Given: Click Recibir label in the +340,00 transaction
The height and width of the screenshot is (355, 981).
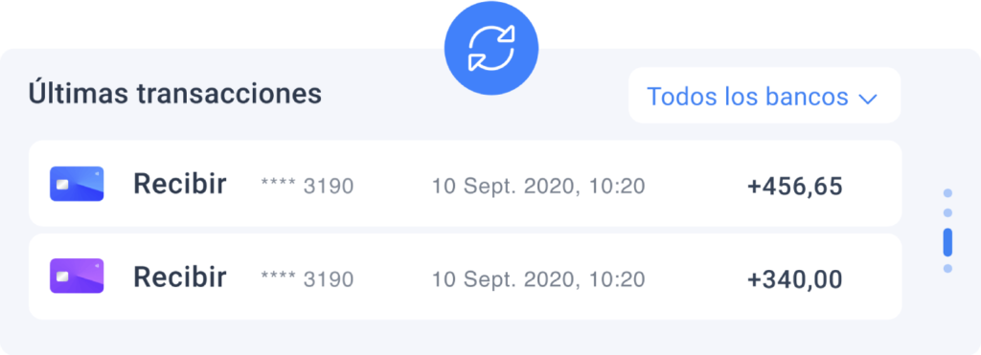Looking at the screenshot, I should click(x=180, y=277).
